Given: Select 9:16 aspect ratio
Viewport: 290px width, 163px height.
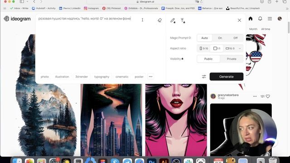Looking at the screenshot, I should (203, 48).
